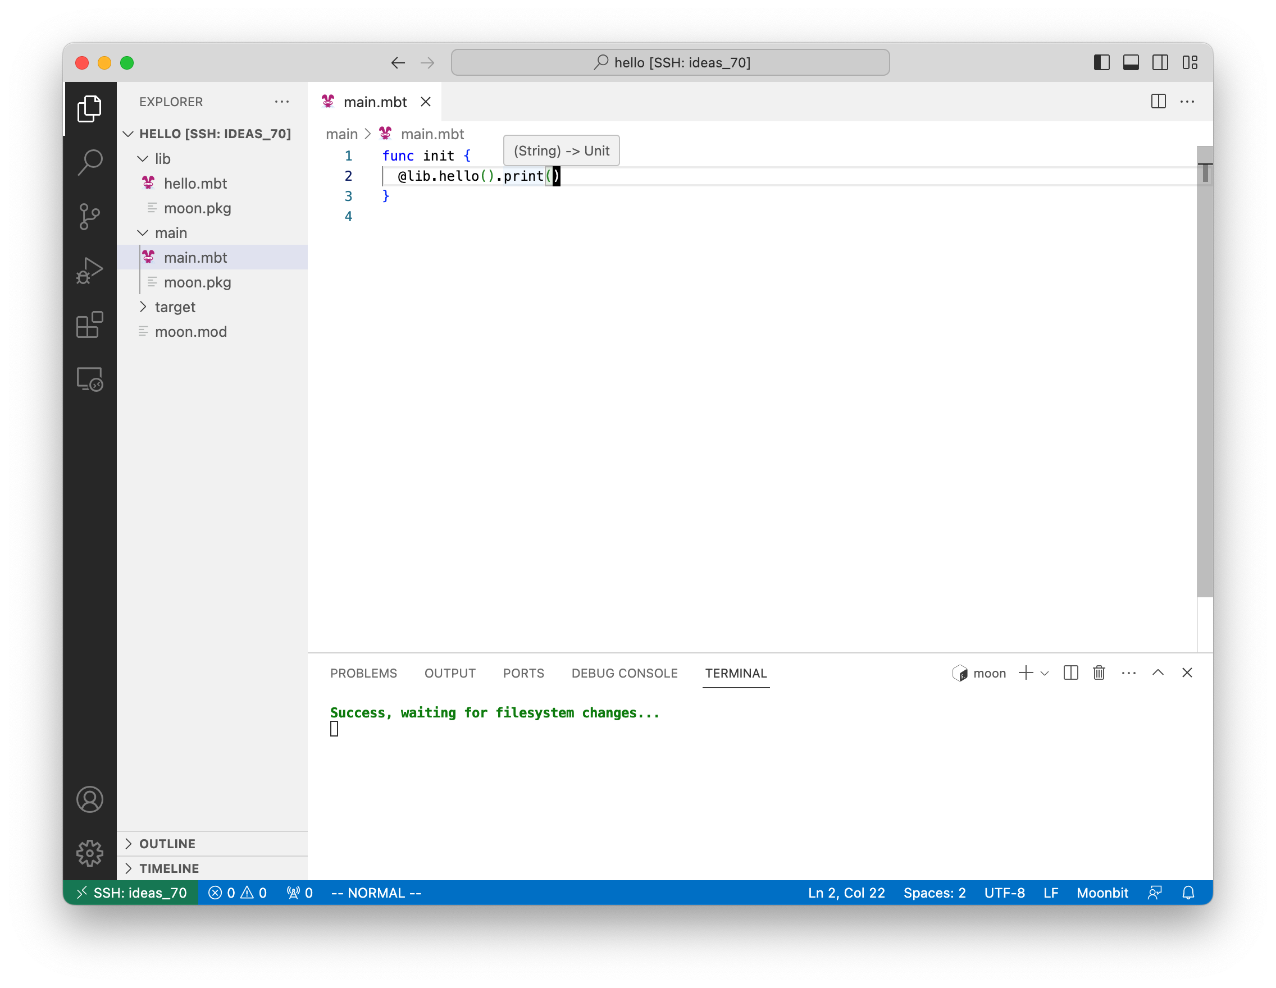The width and height of the screenshot is (1276, 988).
Task: Click SSH: ideas_70 remote indicator
Action: 131,893
